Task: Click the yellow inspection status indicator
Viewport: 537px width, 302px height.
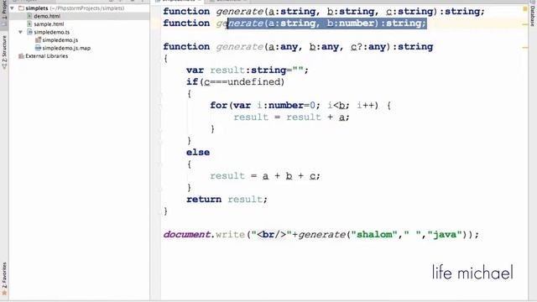Action: pyautogui.click(x=525, y=9)
